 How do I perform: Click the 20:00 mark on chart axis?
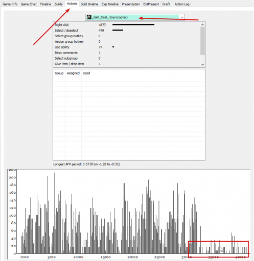pos(132,257)
